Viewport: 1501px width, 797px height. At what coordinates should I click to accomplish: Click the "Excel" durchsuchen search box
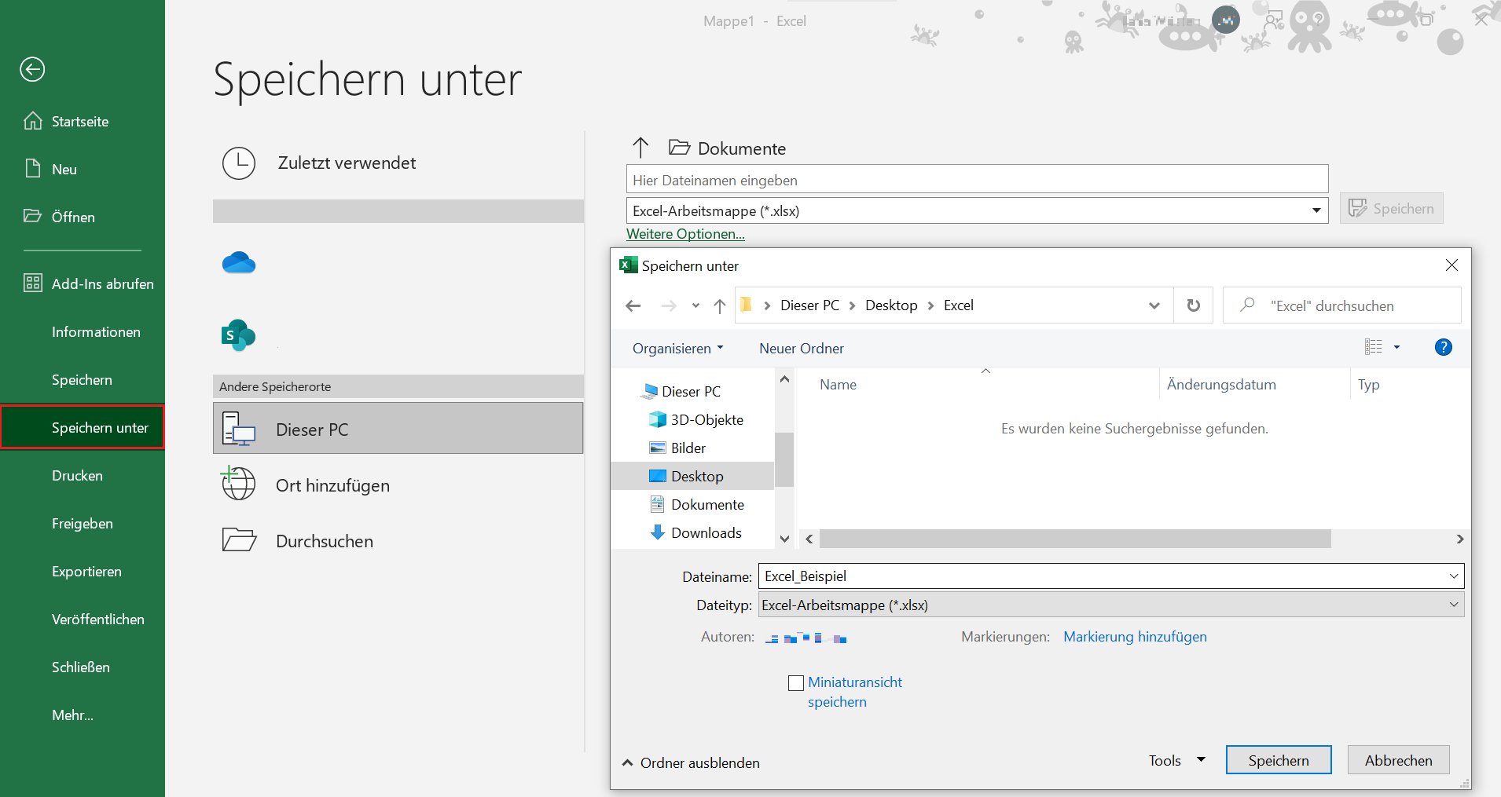pyautogui.click(x=1342, y=305)
